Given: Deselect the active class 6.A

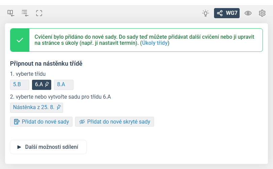Looking at the screenshot, I should click(x=41, y=85).
